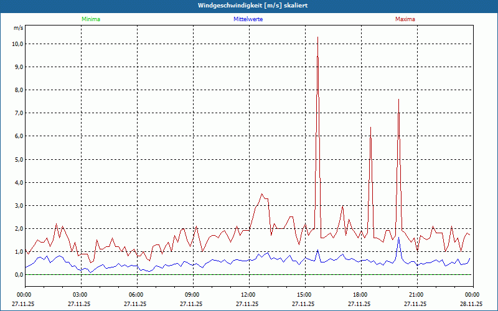Click the 5,0 y-axis label
The image size is (498, 311).
coord(17,159)
